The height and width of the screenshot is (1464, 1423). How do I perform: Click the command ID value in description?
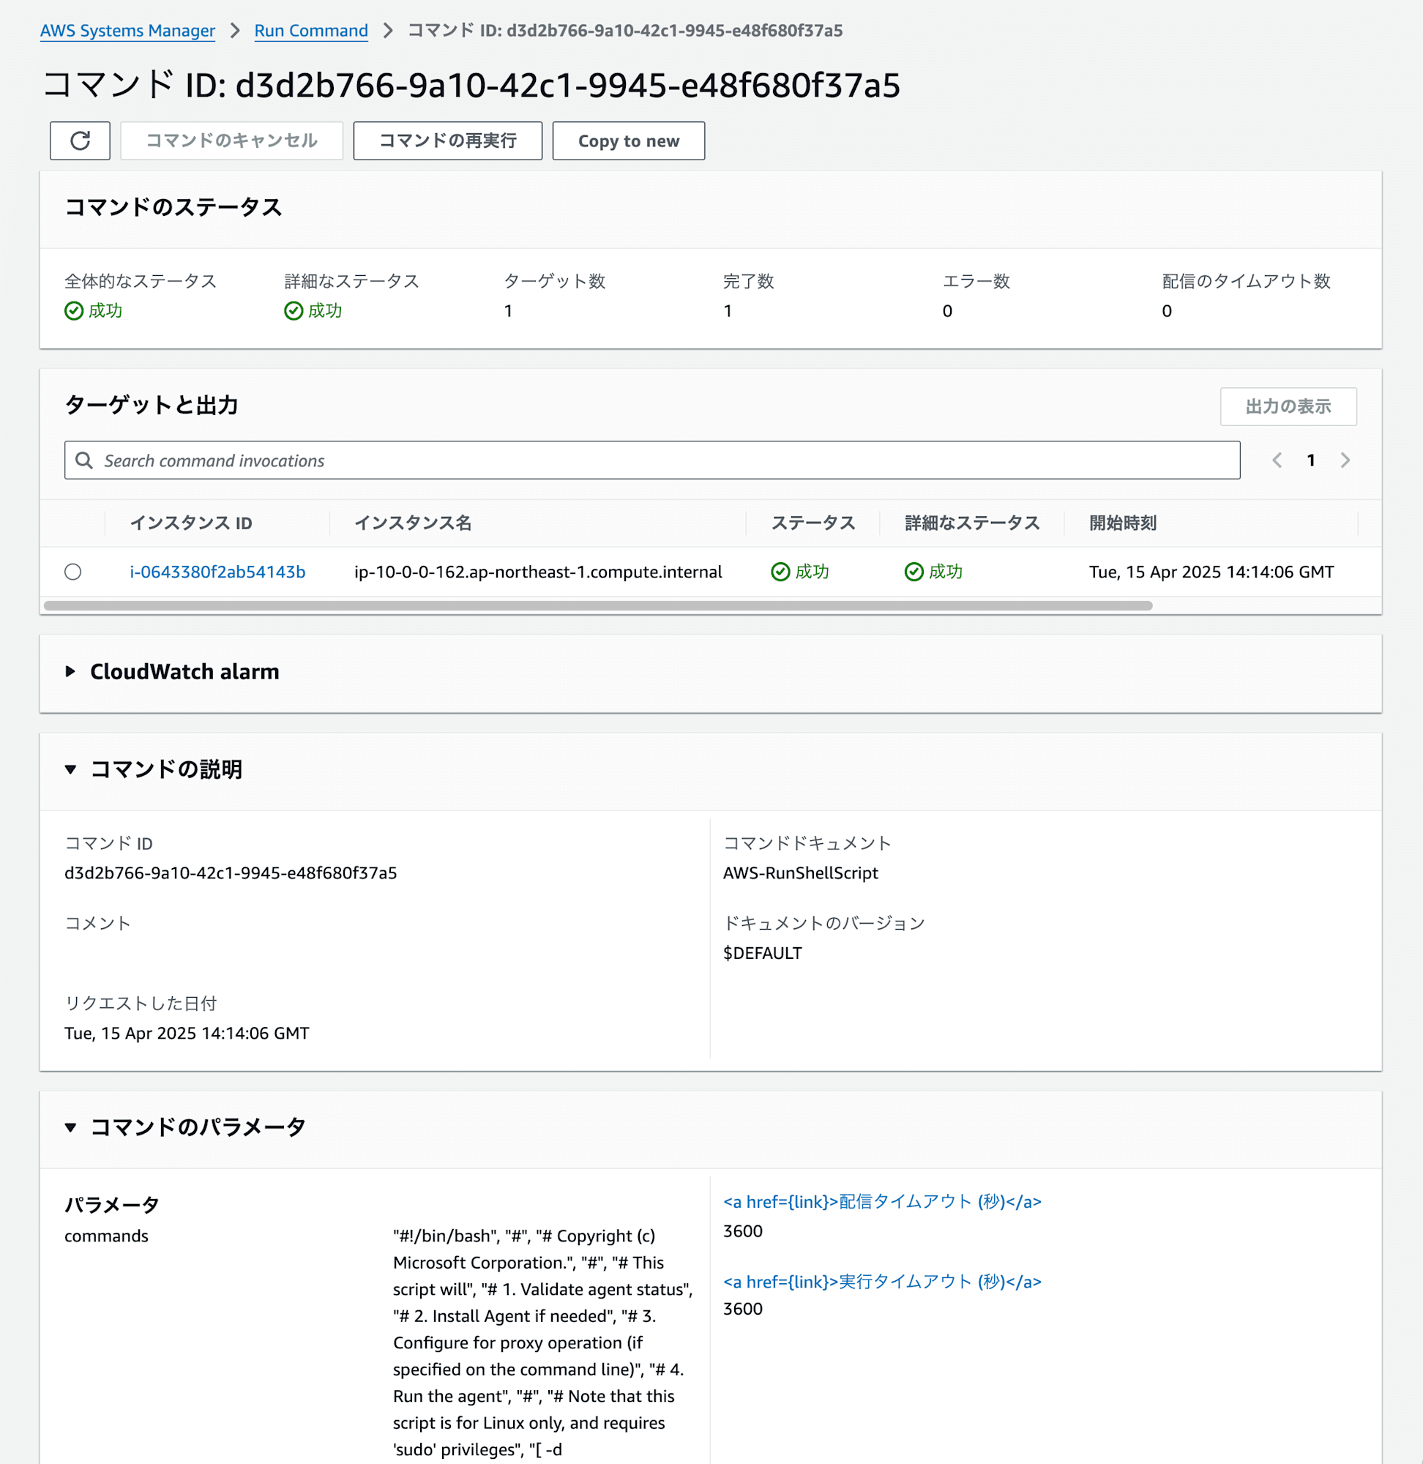[231, 873]
